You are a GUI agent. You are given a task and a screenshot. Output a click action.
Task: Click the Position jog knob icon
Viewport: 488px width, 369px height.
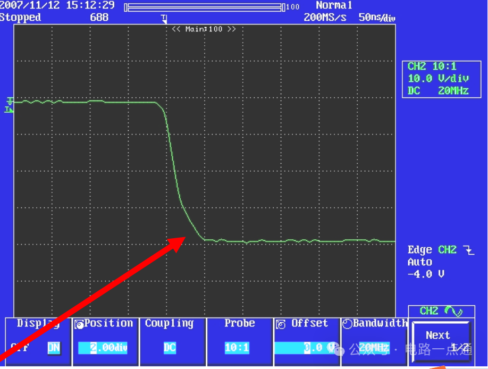[79, 325]
